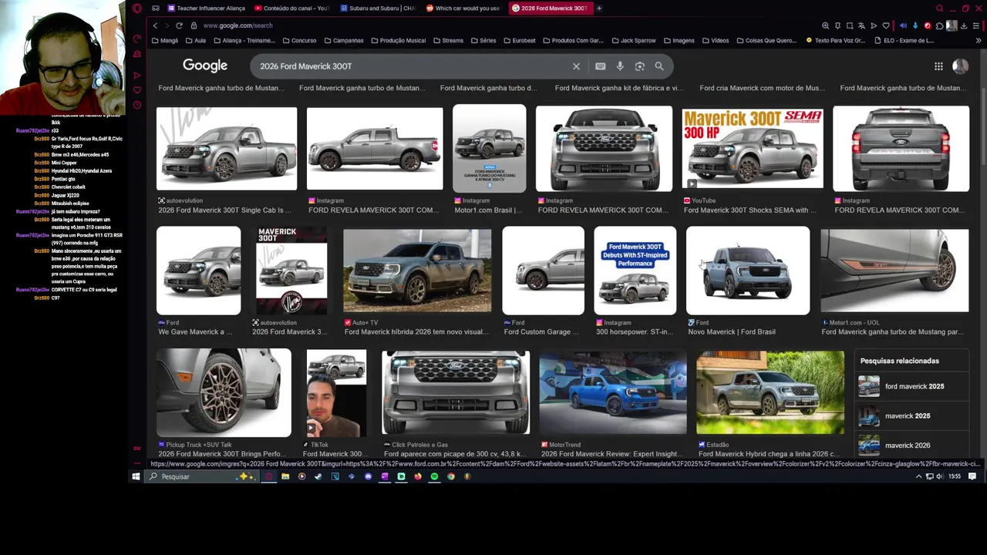Open the Concurso bookmarks folder
987x555 pixels.
[x=299, y=40]
